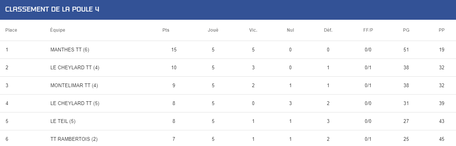Select MONTELIMAR TT (4) in the standings
Viewport: 456px width, 146px height.
pyautogui.click(x=74, y=86)
